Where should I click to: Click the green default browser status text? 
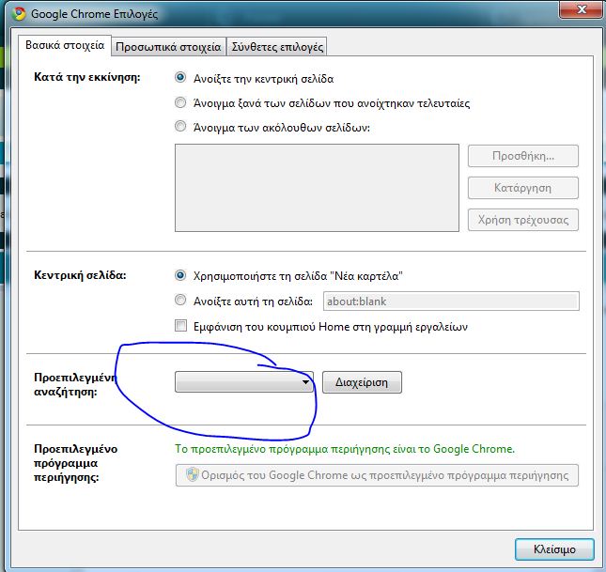(x=345, y=449)
